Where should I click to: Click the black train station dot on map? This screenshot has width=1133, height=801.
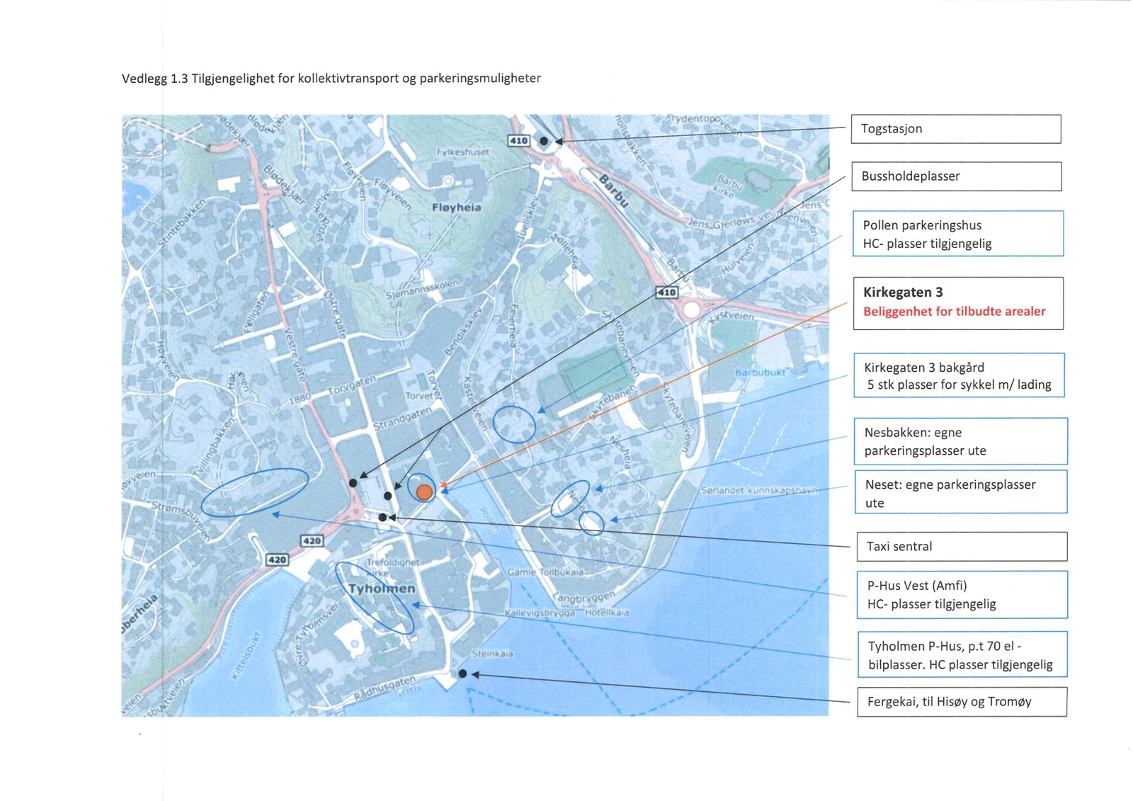tap(544, 141)
